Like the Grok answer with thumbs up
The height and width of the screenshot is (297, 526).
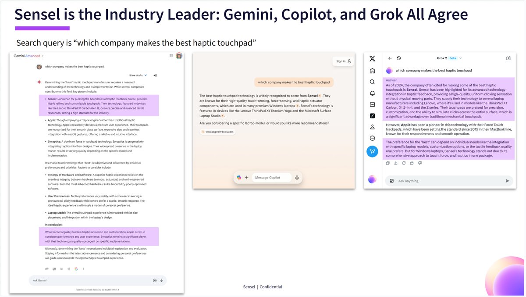pos(412,163)
